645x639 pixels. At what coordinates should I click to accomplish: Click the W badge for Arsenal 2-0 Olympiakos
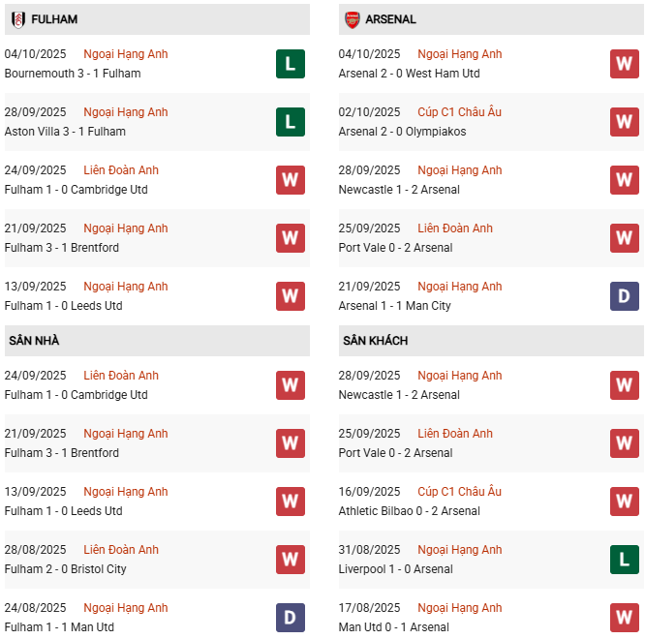624,122
